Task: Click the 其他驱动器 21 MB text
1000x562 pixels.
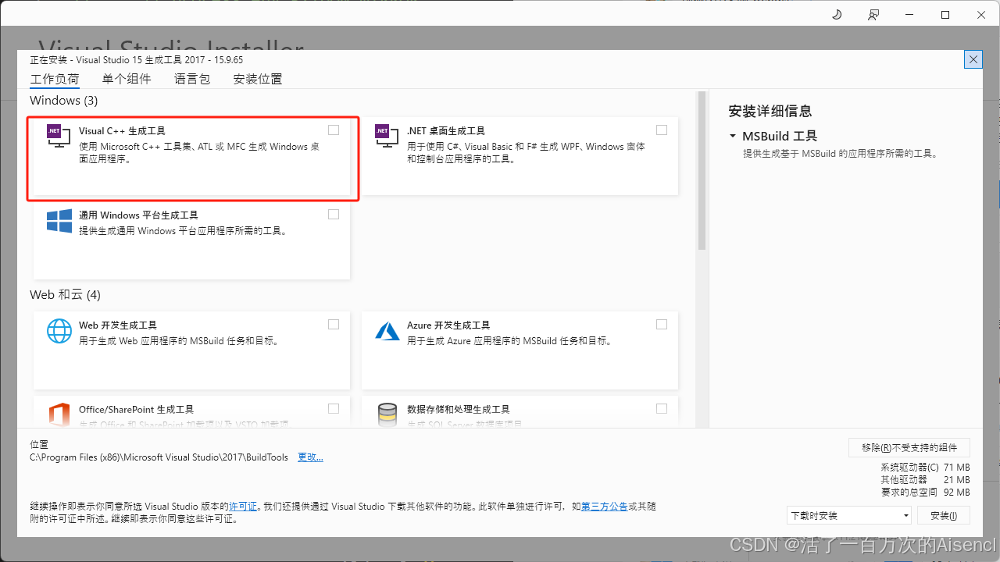Action: (926, 480)
